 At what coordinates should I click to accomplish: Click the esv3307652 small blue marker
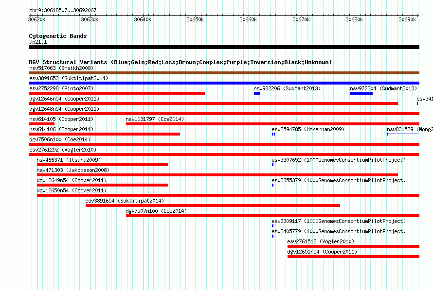click(x=273, y=165)
